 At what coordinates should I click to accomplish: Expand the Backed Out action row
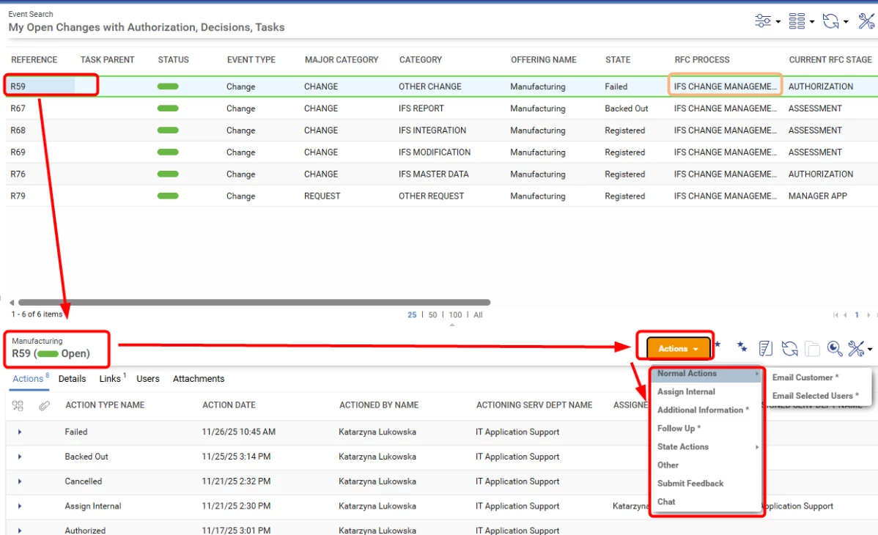click(20, 457)
